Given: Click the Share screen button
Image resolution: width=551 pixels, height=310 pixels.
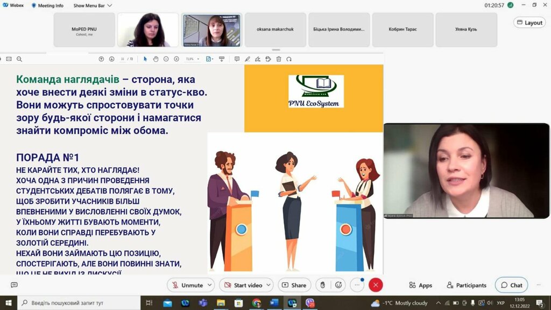Looking at the screenshot, I should pyautogui.click(x=294, y=285).
